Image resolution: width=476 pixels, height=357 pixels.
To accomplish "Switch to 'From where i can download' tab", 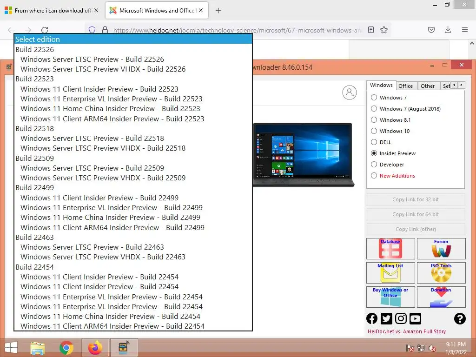I will pos(52,11).
